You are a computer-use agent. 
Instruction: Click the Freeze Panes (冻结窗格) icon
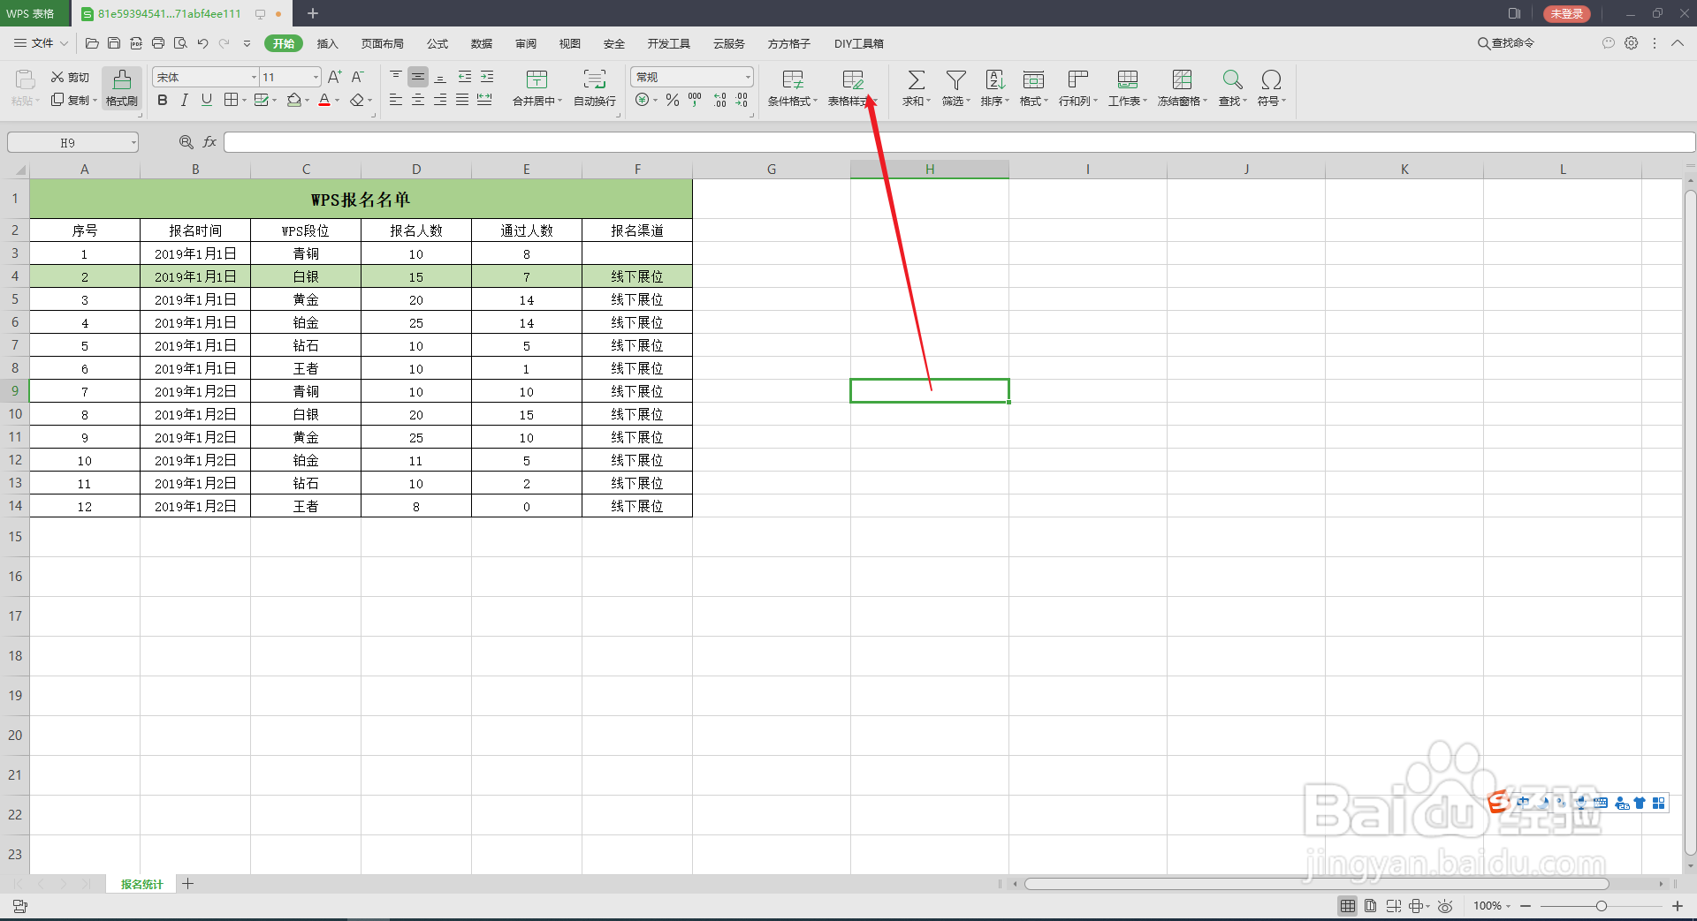(x=1182, y=80)
